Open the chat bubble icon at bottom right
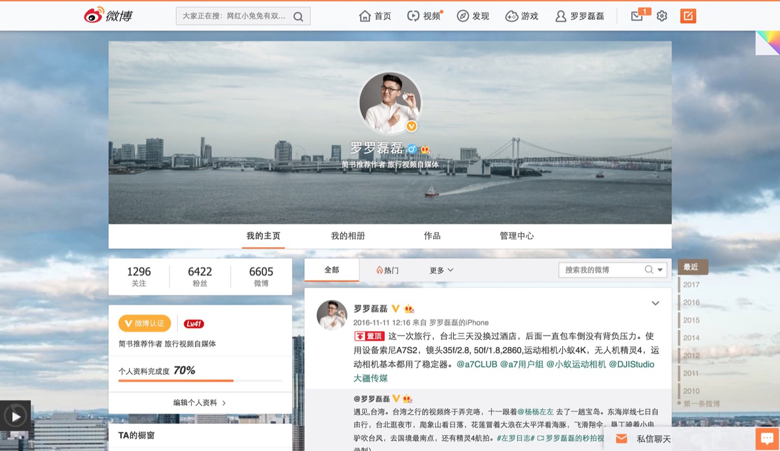The width and height of the screenshot is (780, 451). pyautogui.click(x=767, y=438)
